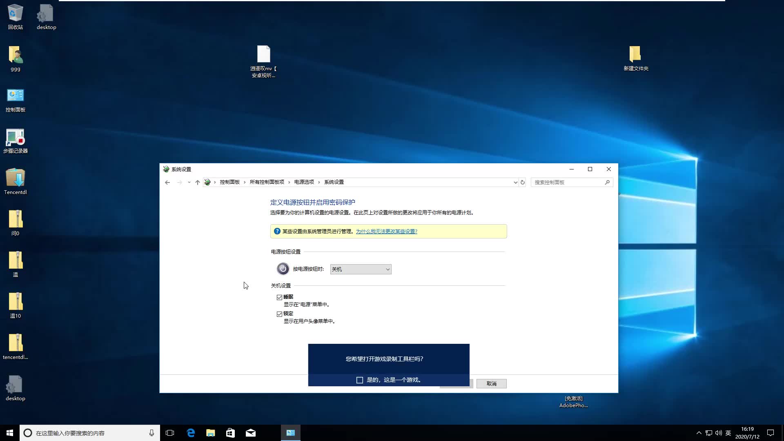This screenshot has width=784, height=441.
Task: Open the Mail app from taskbar
Action: [250, 433]
